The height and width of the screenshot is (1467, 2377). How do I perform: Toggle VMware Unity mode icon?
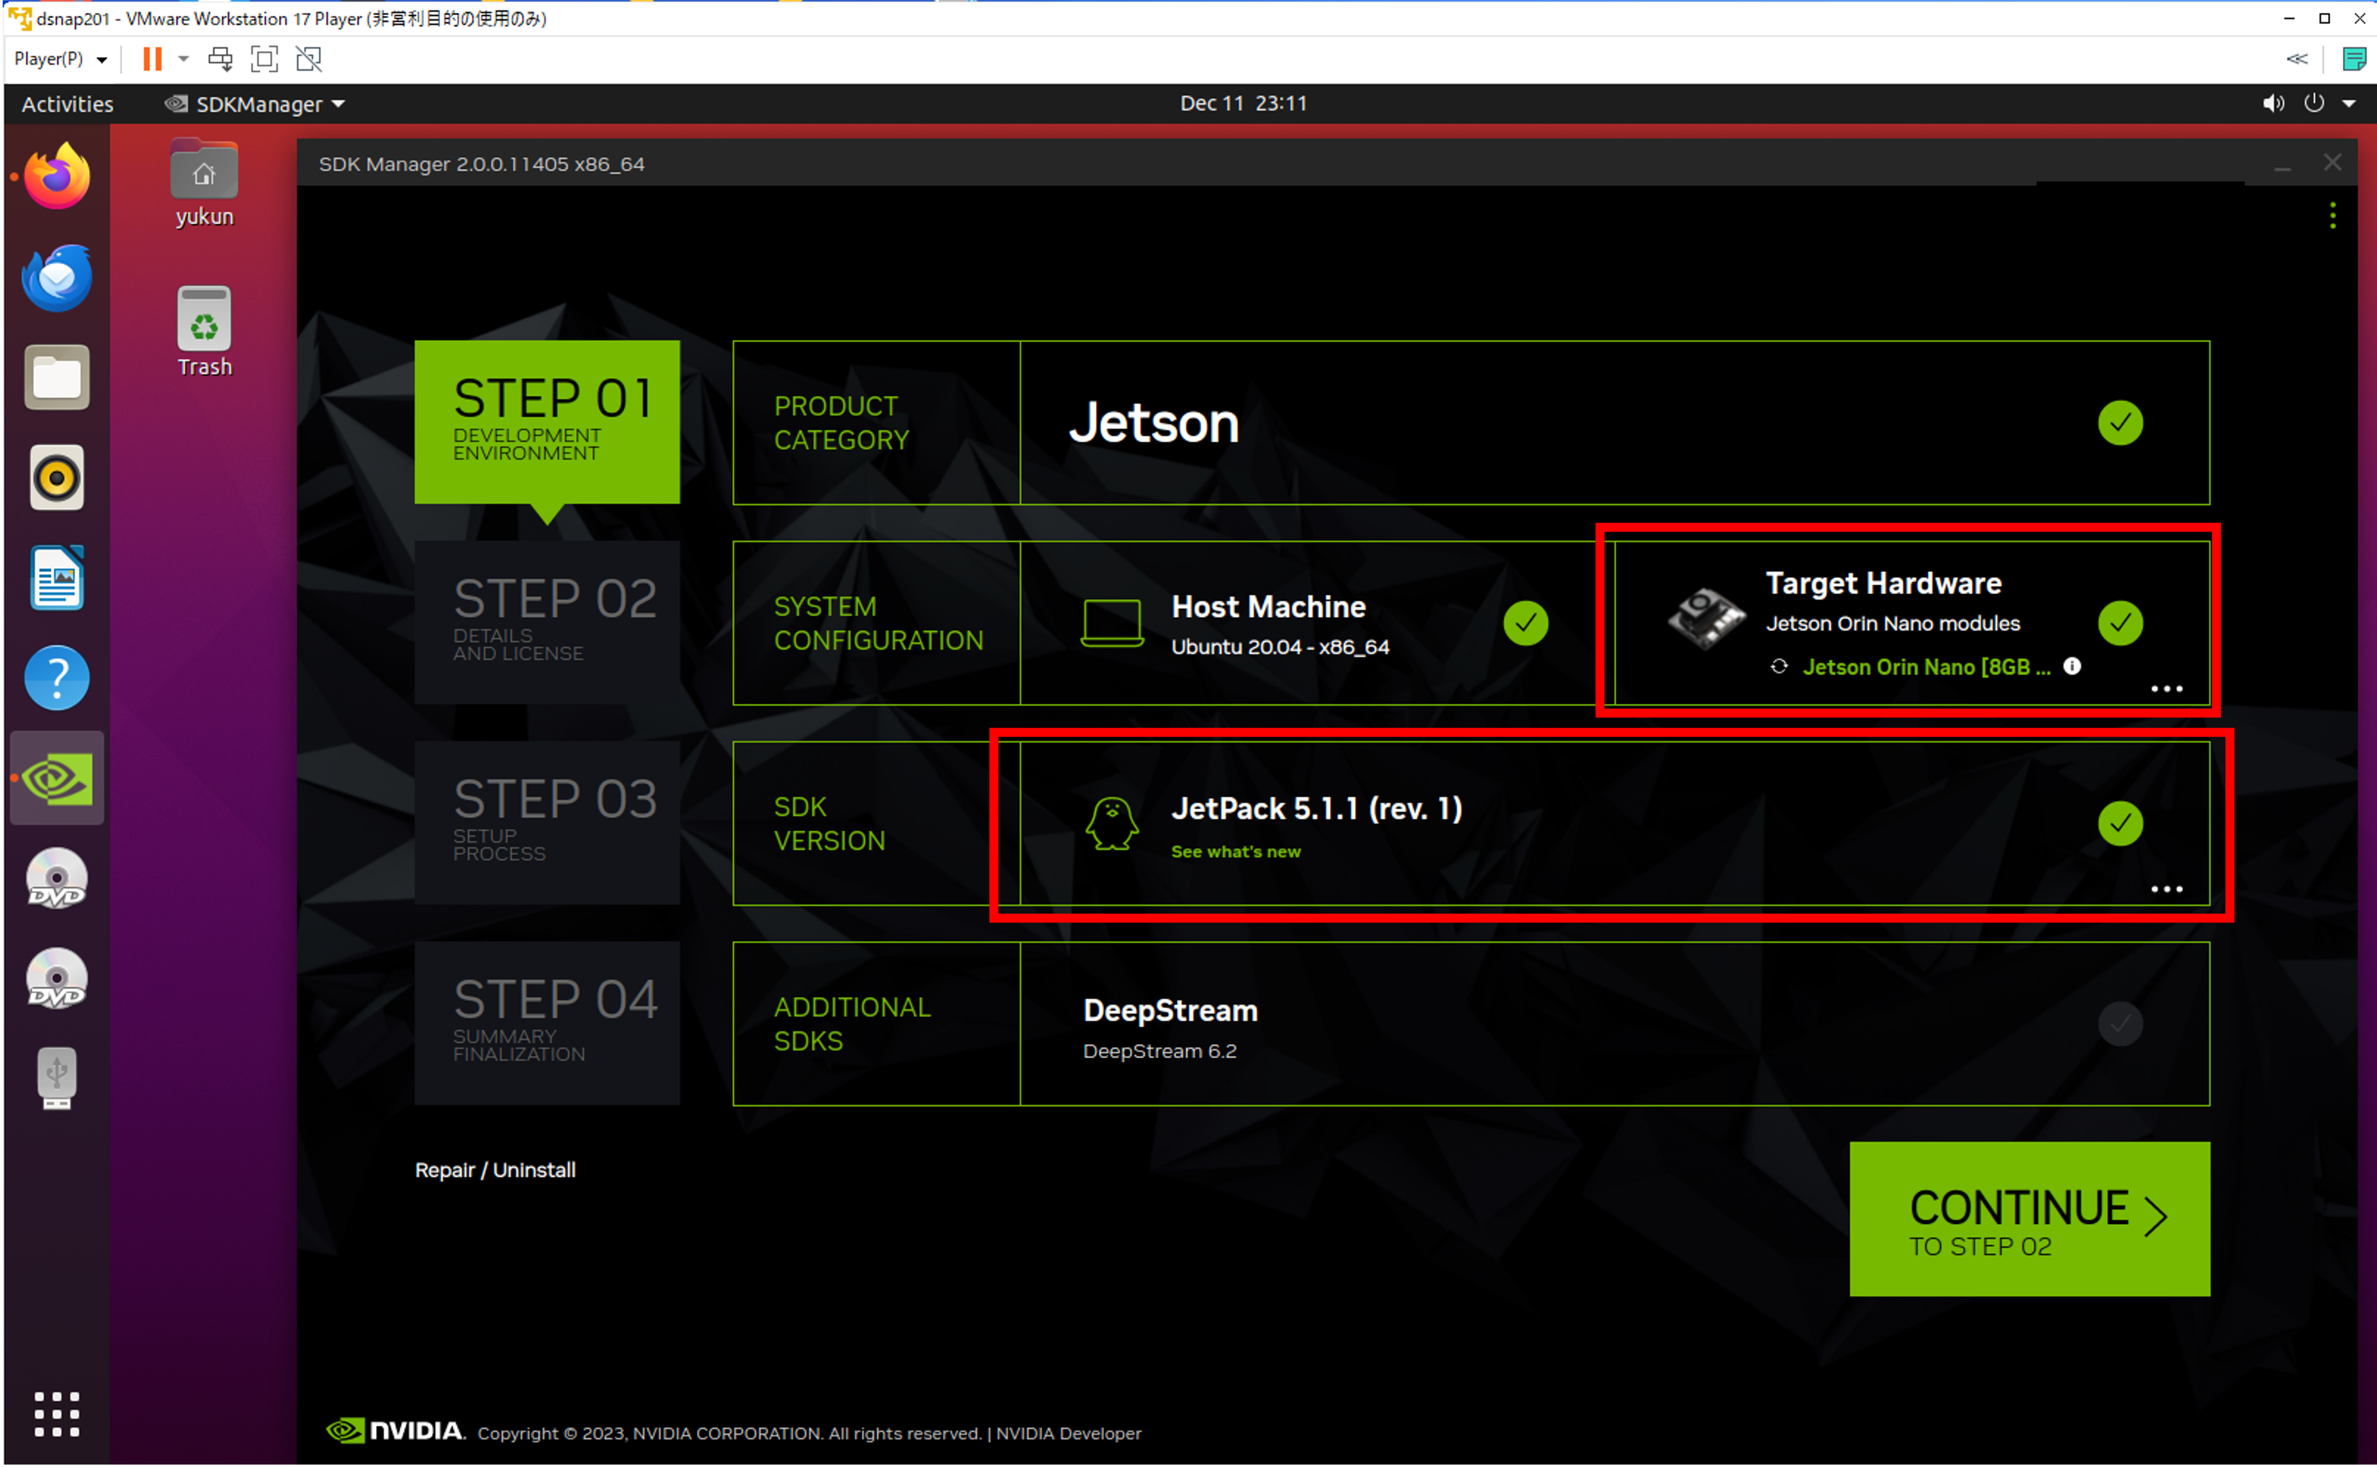click(309, 59)
